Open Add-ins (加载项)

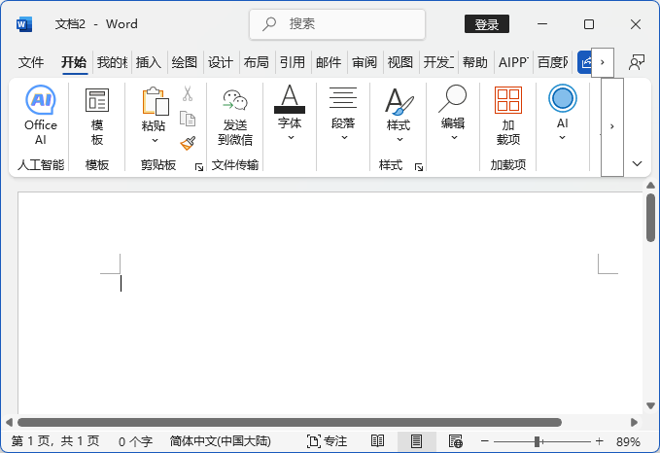(x=508, y=116)
